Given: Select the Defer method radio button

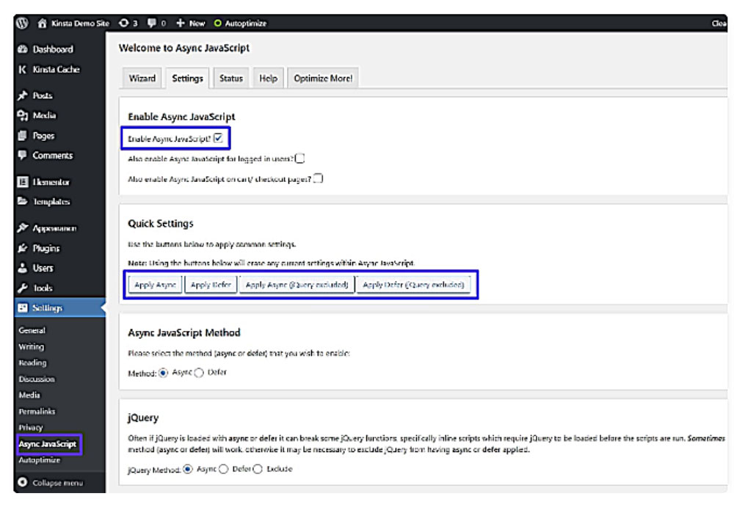Looking at the screenshot, I should (199, 372).
